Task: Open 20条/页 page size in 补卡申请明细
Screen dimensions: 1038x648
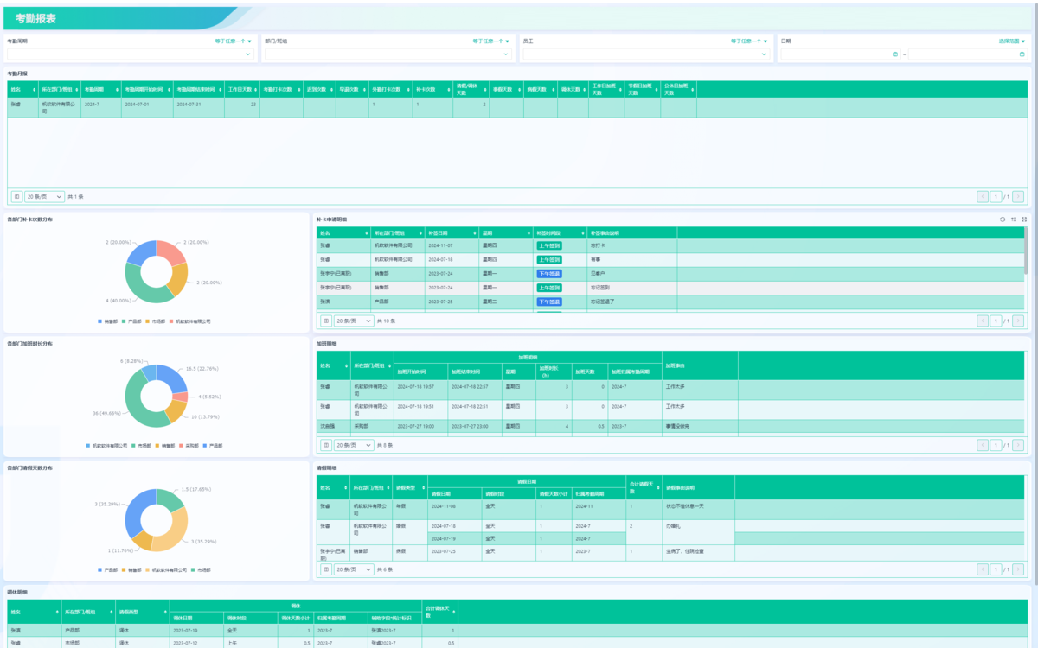Action: point(354,321)
